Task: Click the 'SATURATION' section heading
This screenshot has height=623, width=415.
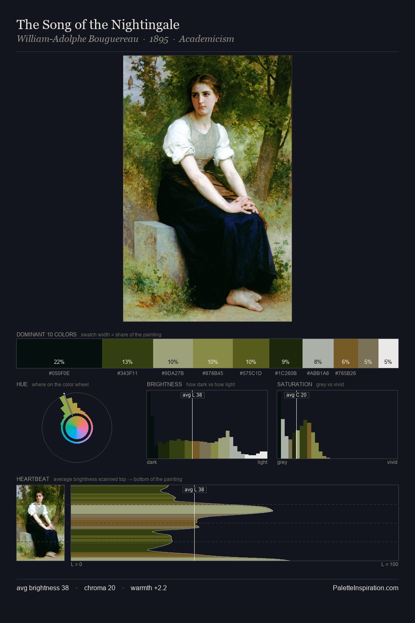Action: (x=295, y=385)
